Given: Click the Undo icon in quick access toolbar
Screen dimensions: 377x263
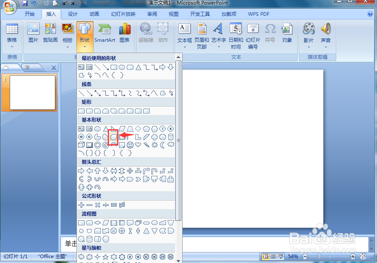Looking at the screenshot, I should 34,3.
